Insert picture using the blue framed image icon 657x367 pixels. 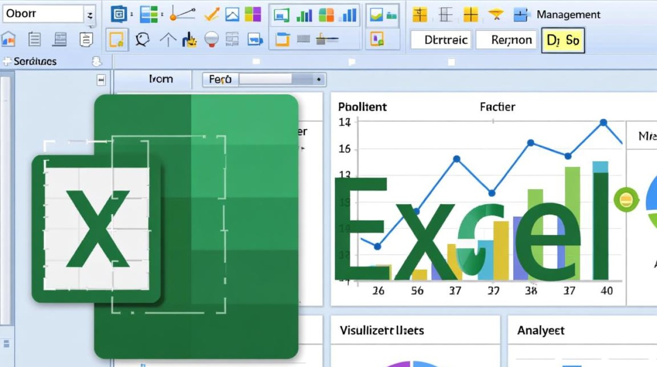[x=232, y=14]
